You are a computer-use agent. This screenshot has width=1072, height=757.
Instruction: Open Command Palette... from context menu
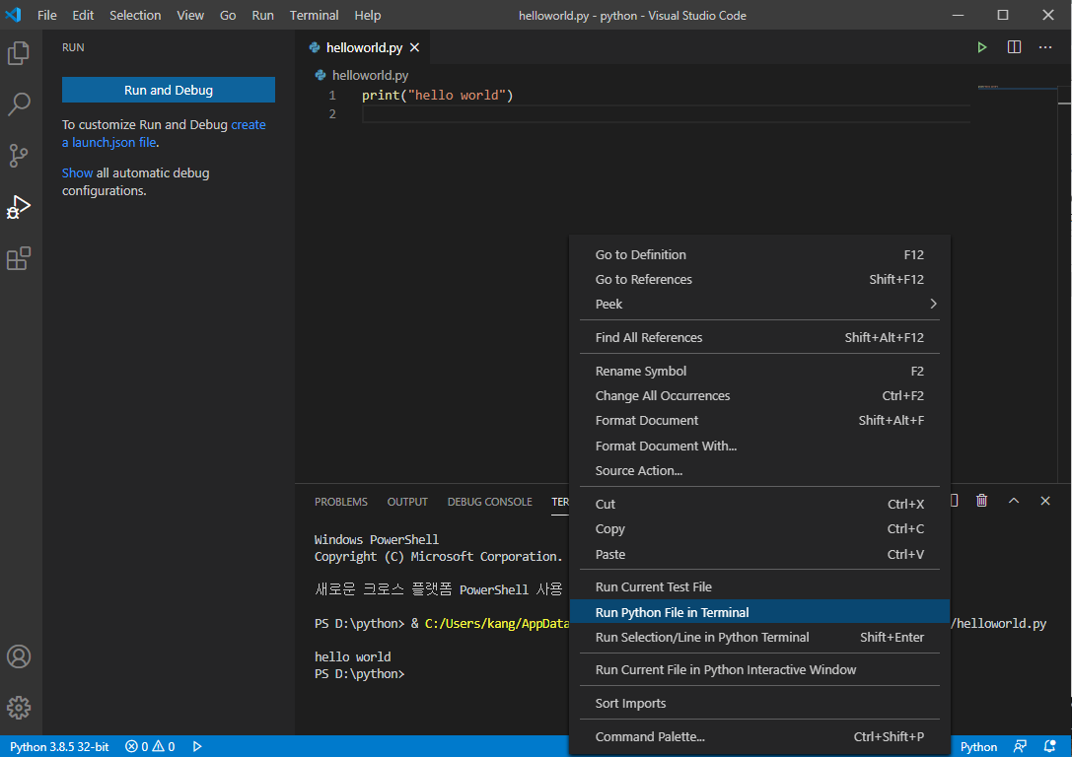[x=759, y=736]
